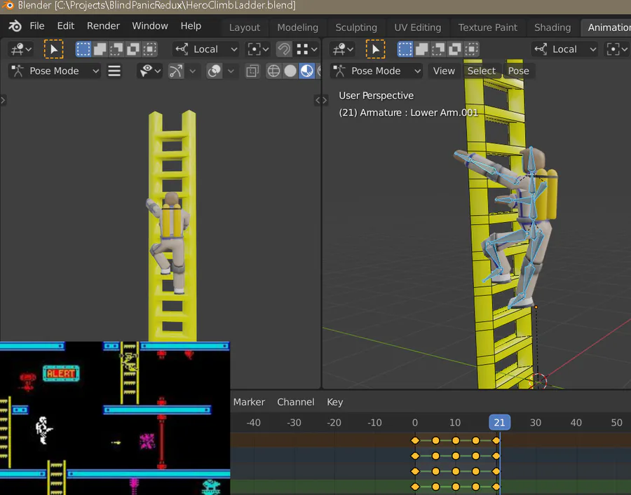Select the Tweak tool in left viewport
Viewport: 631px width, 495px height.
[x=53, y=49]
